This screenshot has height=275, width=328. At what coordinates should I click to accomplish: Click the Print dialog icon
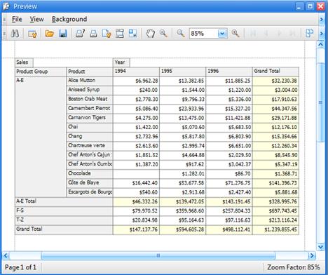pyautogui.click(x=80, y=34)
